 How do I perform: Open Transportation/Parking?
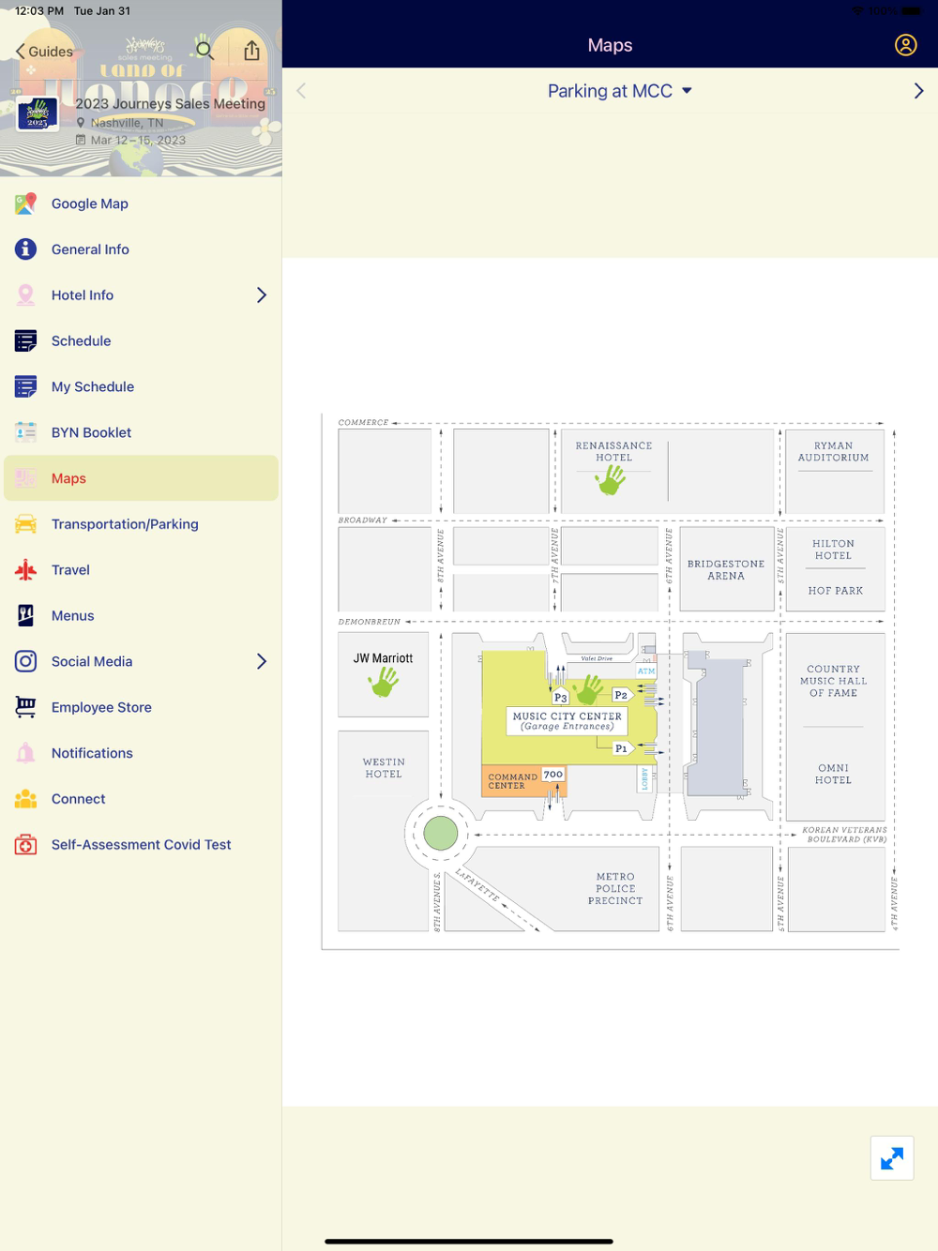tap(141, 524)
